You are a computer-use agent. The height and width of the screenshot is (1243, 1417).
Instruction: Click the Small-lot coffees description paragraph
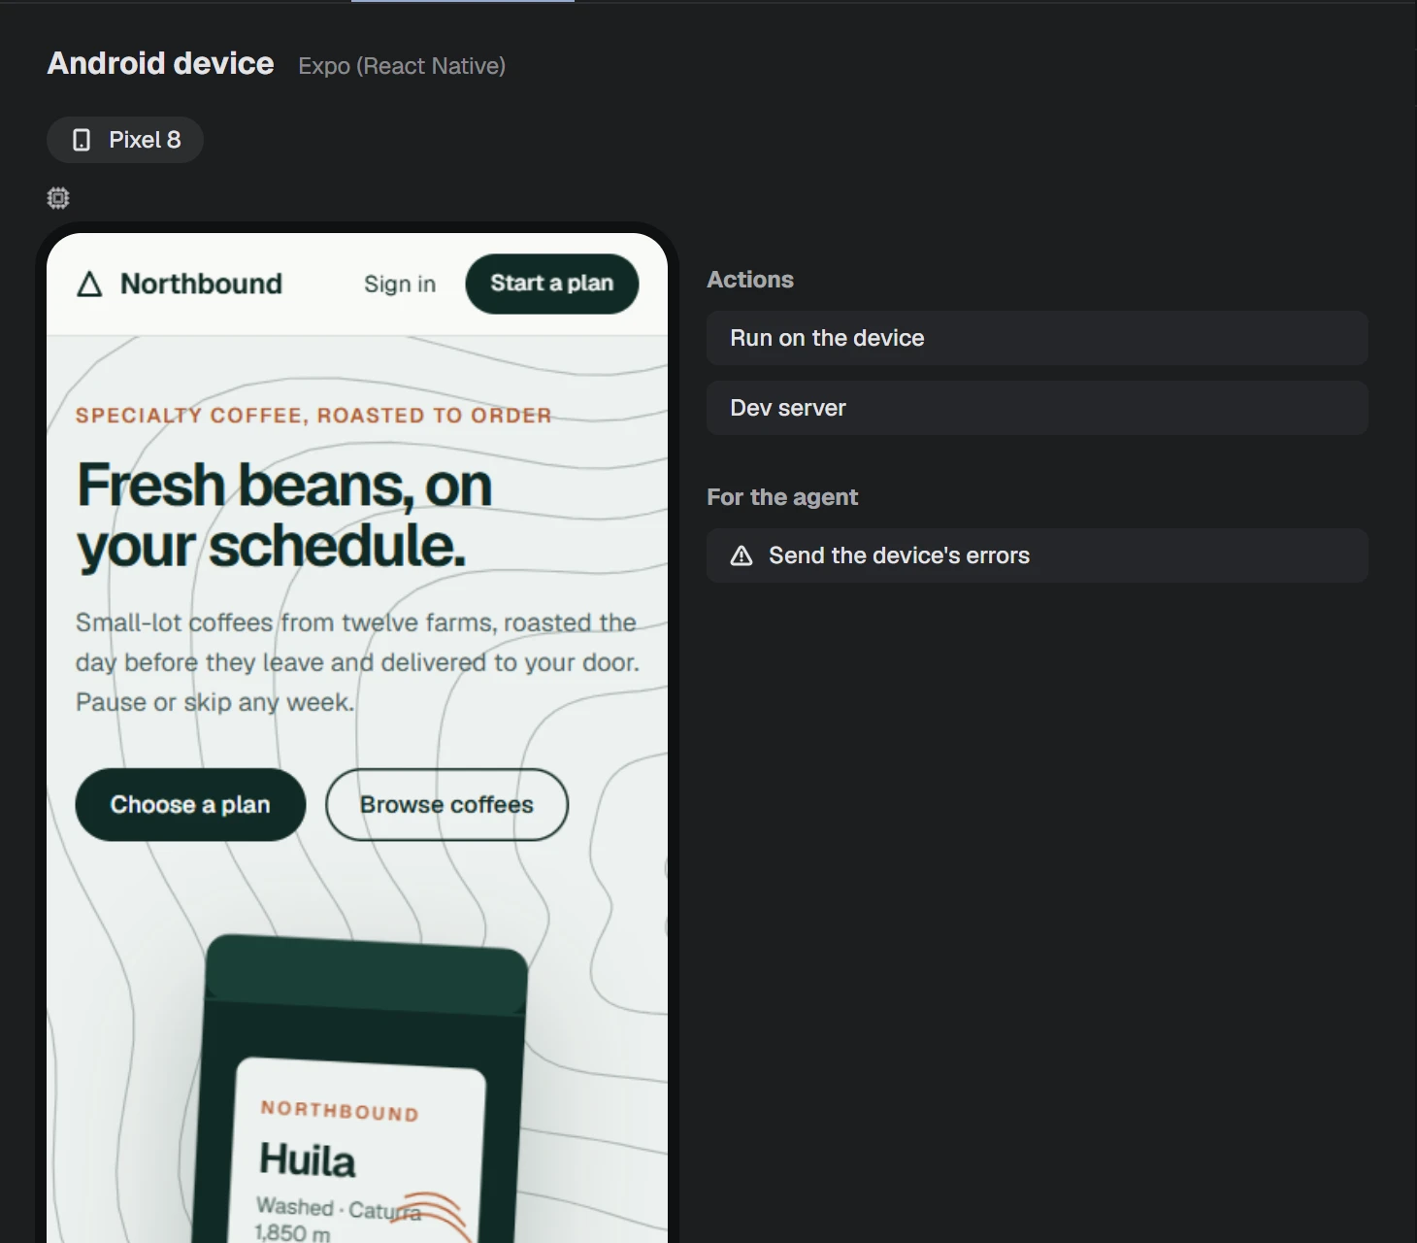(x=357, y=662)
